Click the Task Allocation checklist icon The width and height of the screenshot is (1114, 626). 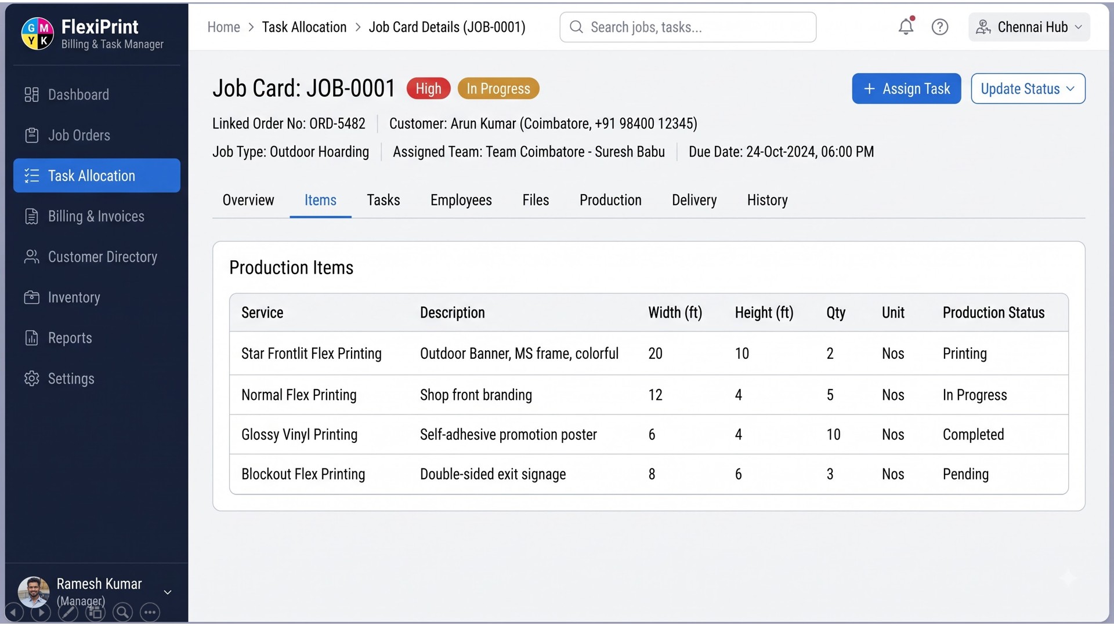[31, 176]
